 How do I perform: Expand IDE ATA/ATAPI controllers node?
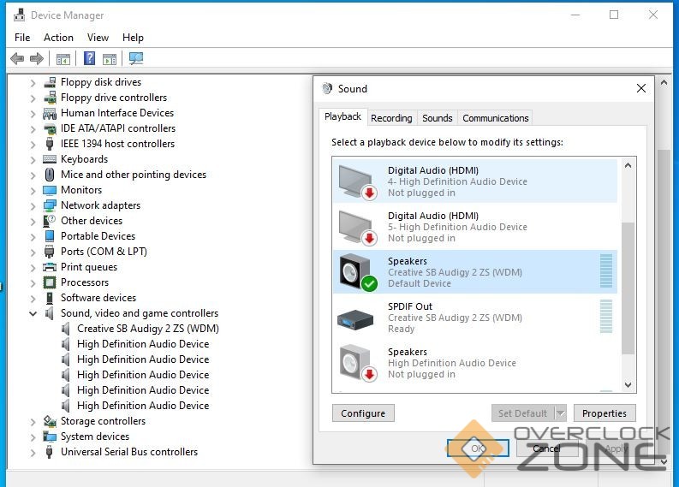(x=33, y=129)
